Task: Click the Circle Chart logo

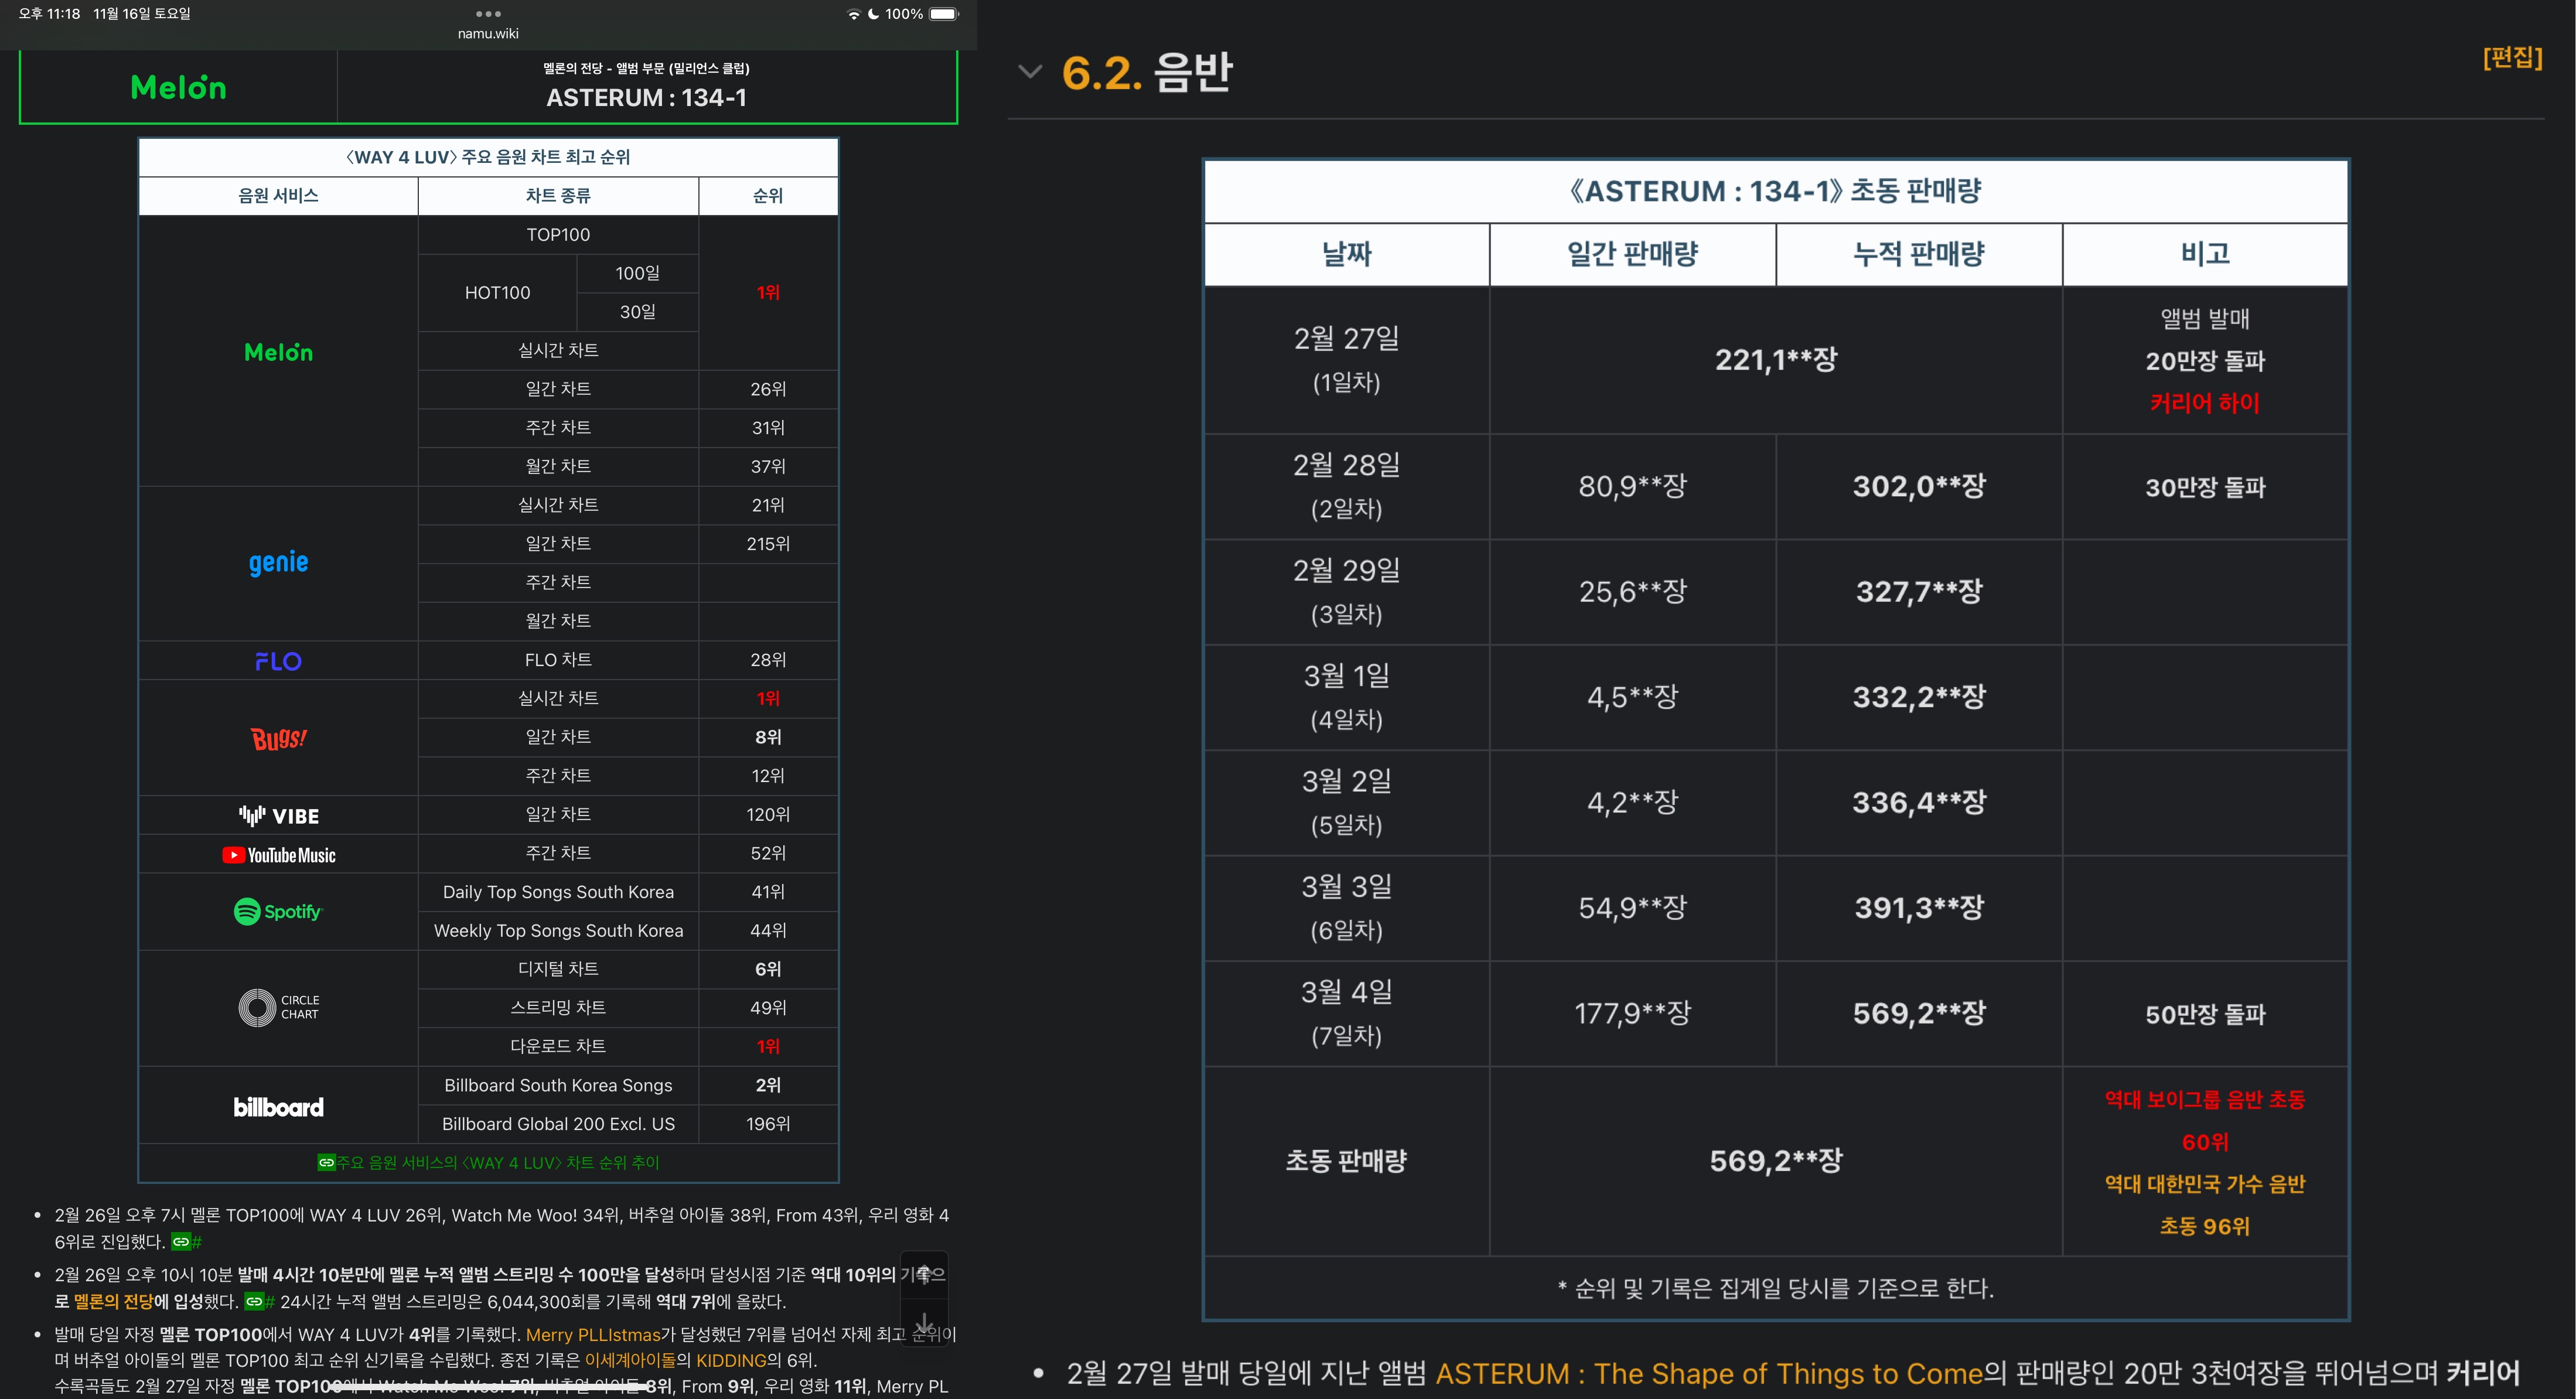Action: click(x=278, y=1007)
